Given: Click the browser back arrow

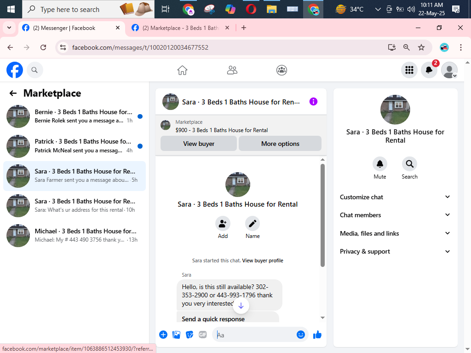Looking at the screenshot, I should (x=10, y=47).
